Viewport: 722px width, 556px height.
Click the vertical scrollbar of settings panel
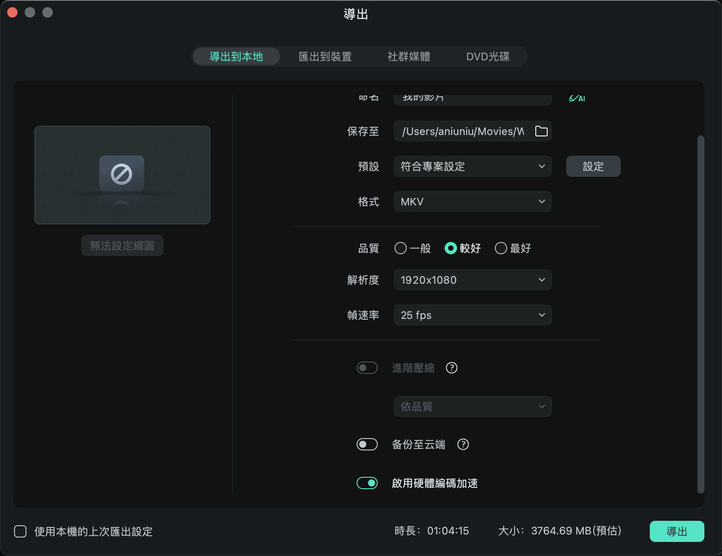700,314
